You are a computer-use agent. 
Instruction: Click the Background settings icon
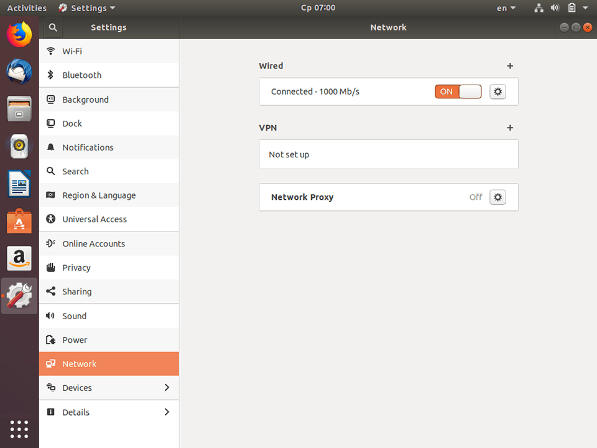50,99
